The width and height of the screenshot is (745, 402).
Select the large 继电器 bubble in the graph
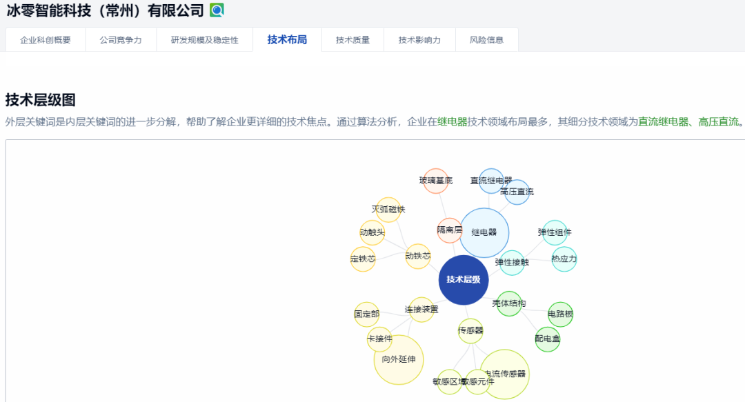tap(484, 232)
